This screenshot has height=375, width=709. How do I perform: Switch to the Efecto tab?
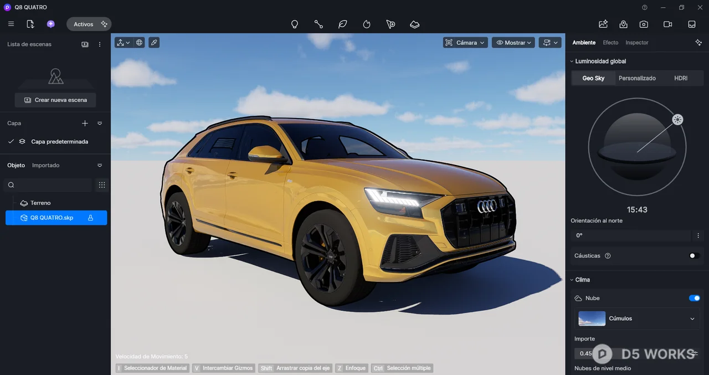(x=610, y=43)
